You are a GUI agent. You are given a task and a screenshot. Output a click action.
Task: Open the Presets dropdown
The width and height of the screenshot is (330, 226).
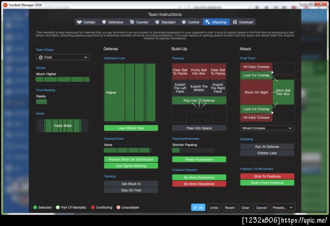tap(283, 208)
